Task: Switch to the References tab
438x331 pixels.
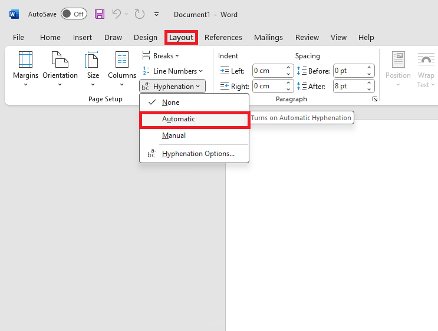Action: (x=223, y=38)
